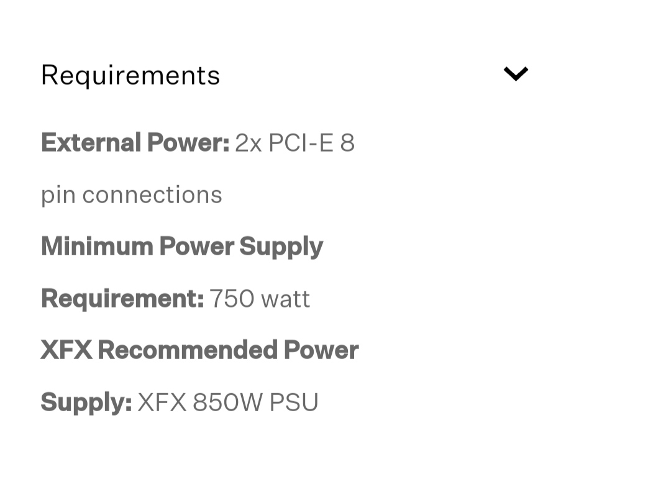Viewport: 671px width, 500px height.
Task: Click the 'pin connections' text line
Action: coord(132,196)
